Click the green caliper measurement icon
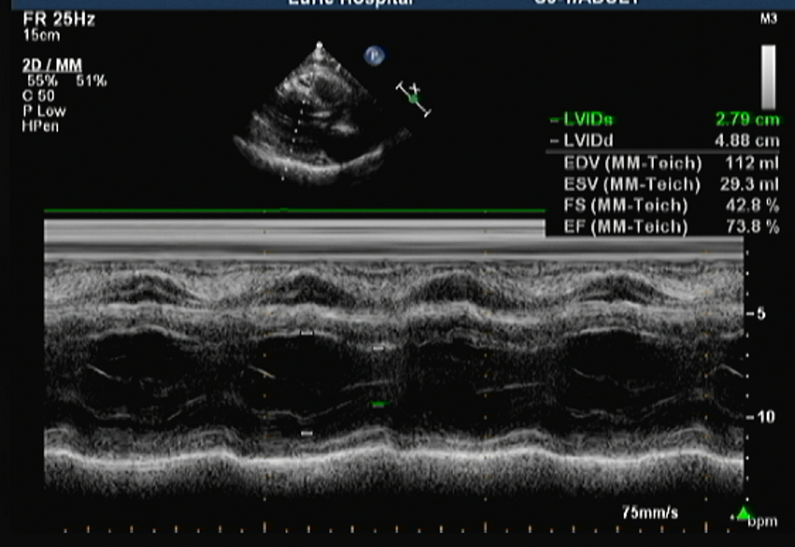Screen dimensions: 795x547 point(413,98)
